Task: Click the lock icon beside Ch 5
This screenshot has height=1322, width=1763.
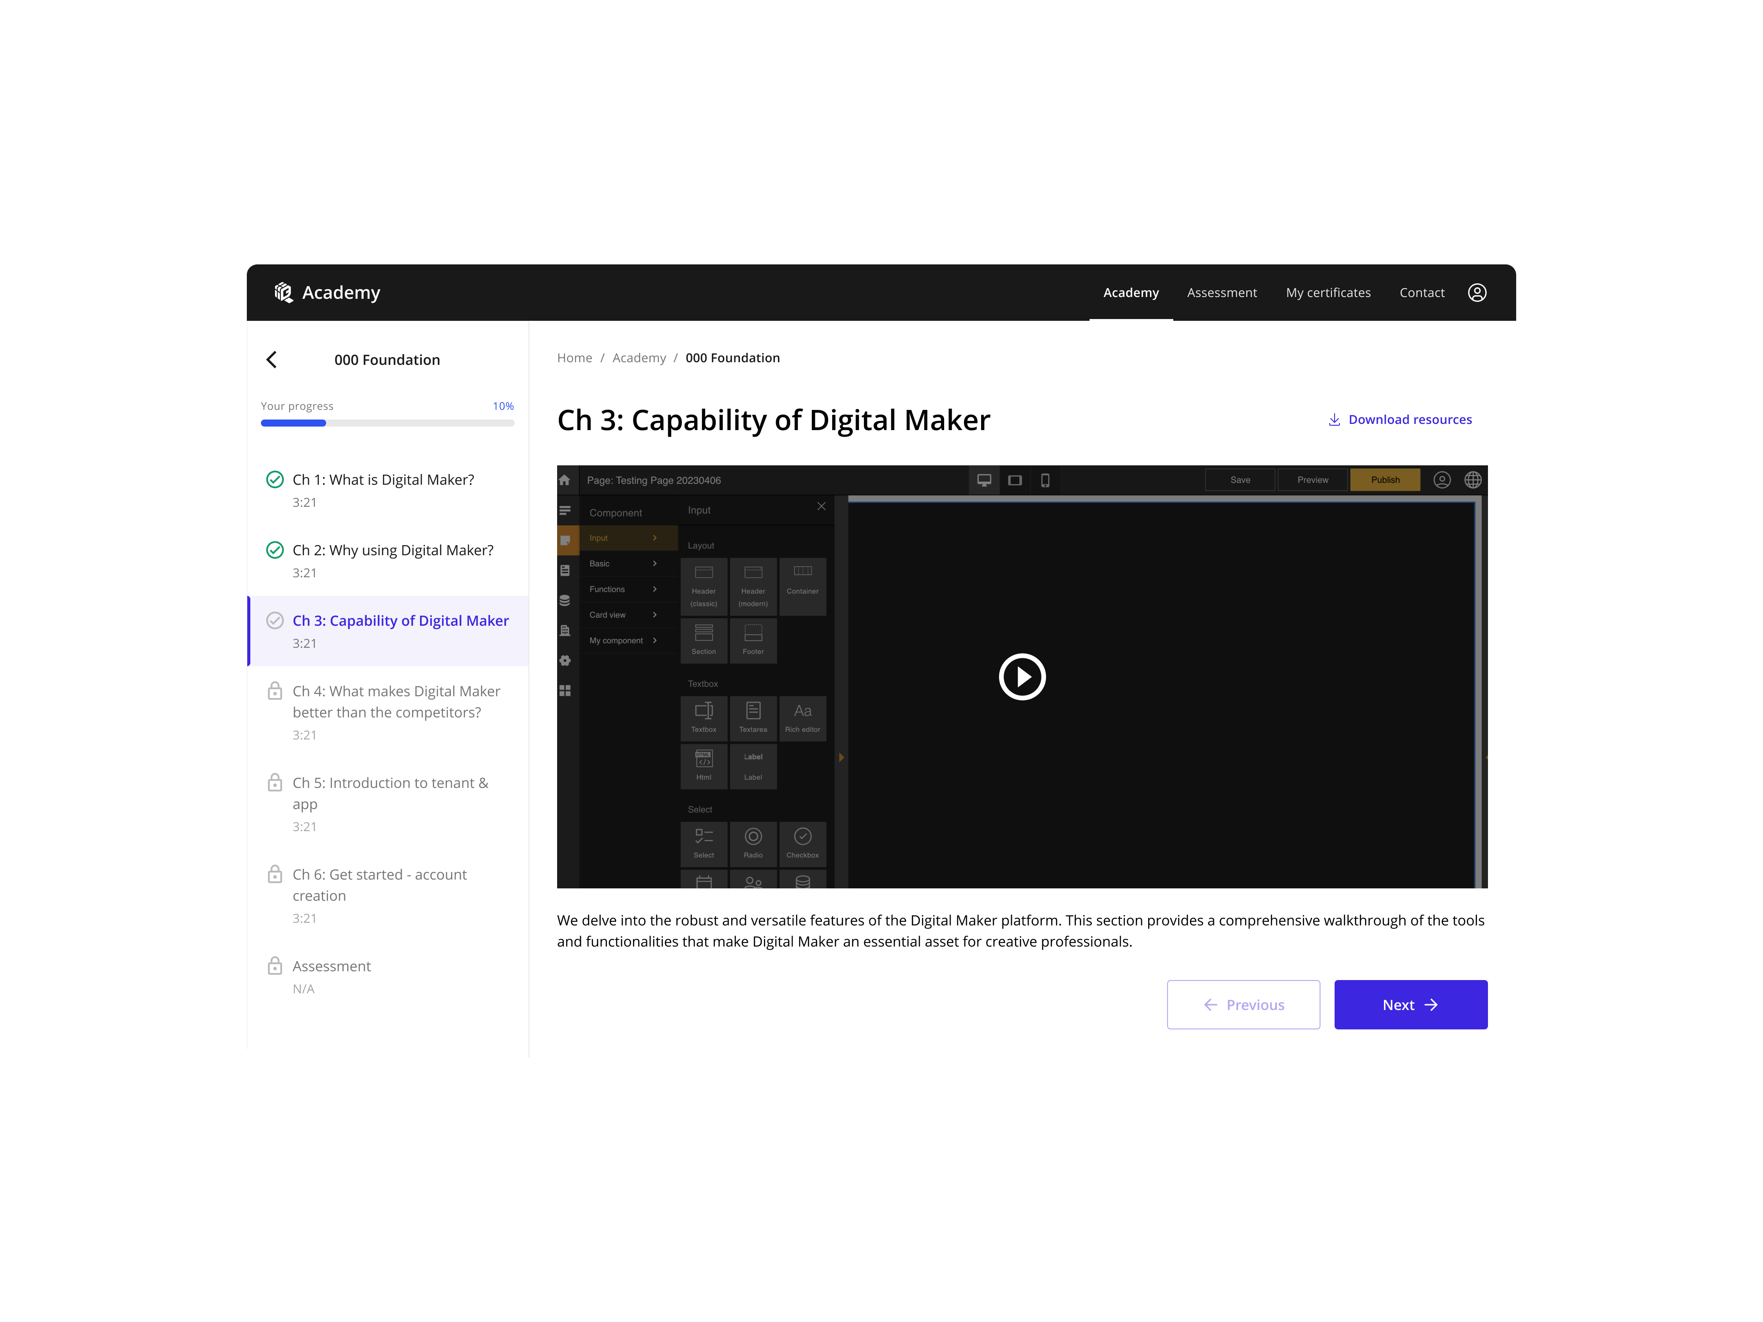Action: [x=275, y=782]
